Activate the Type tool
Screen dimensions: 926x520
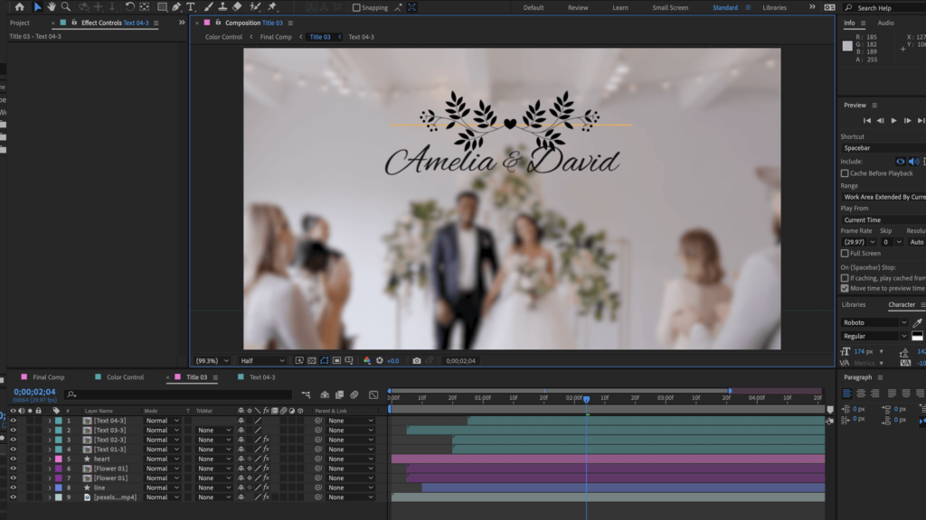[x=190, y=7]
